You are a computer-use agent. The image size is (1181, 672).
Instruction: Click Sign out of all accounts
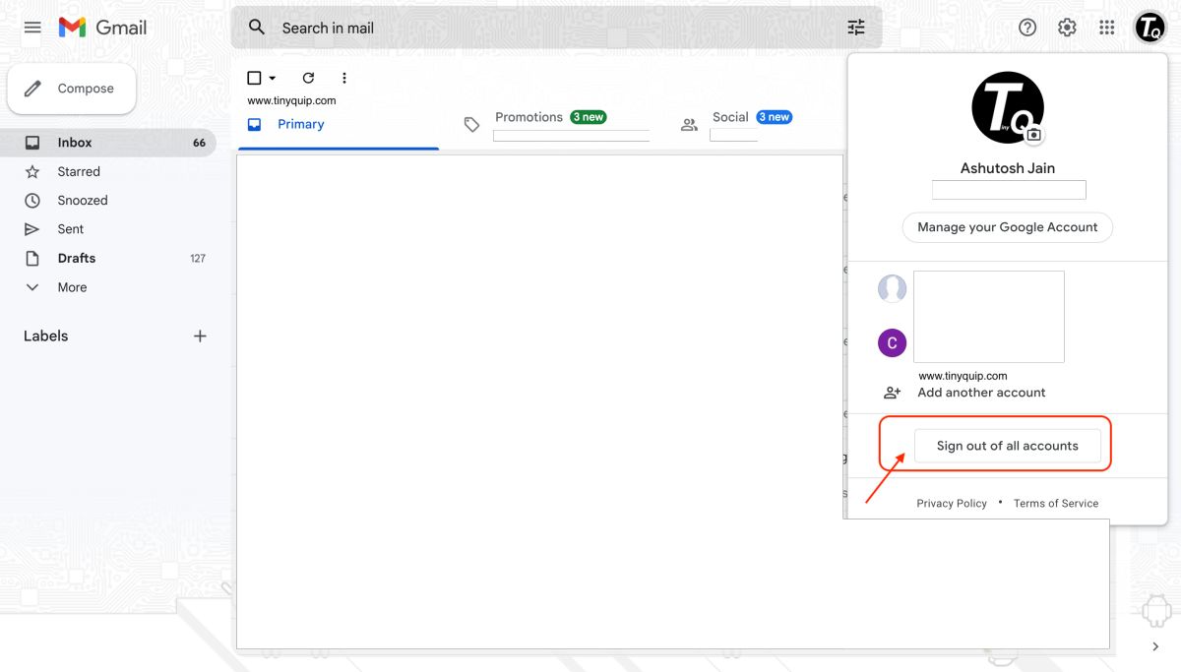point(1008,445)
